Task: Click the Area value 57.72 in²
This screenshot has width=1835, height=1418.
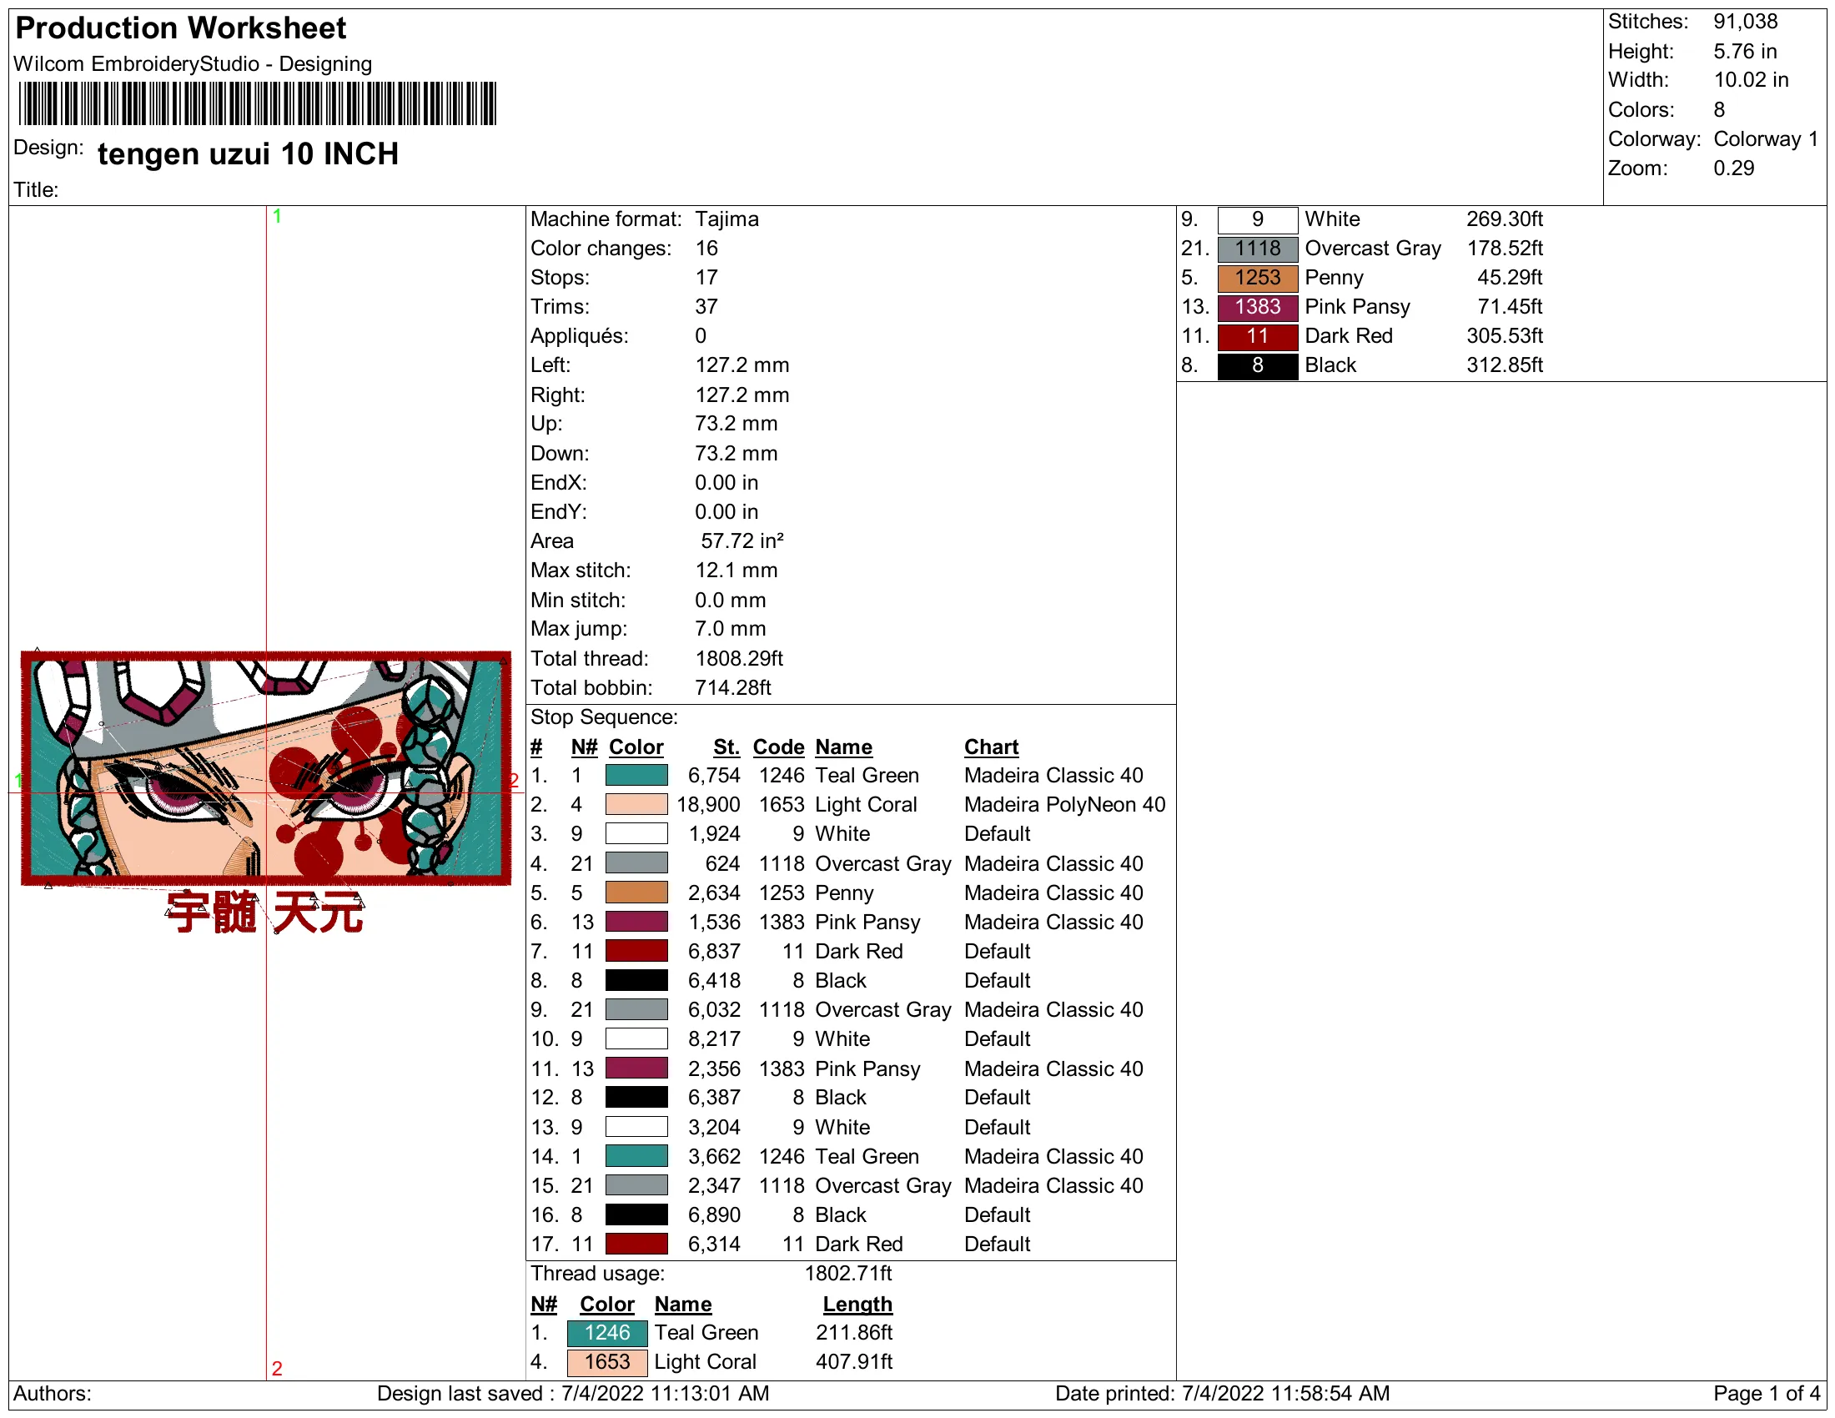Action: tap(742, 541)
